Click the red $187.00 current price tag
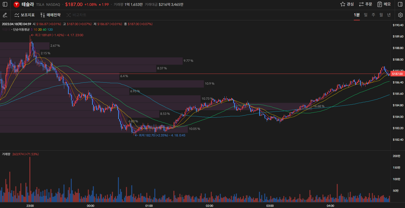This screenshot has height=208, width=405. (x=397, y=74)
